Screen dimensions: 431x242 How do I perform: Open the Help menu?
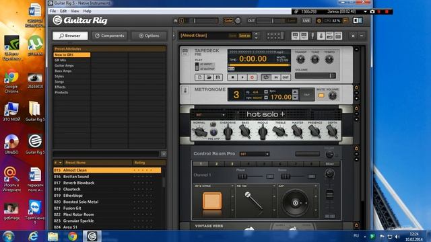87,11
